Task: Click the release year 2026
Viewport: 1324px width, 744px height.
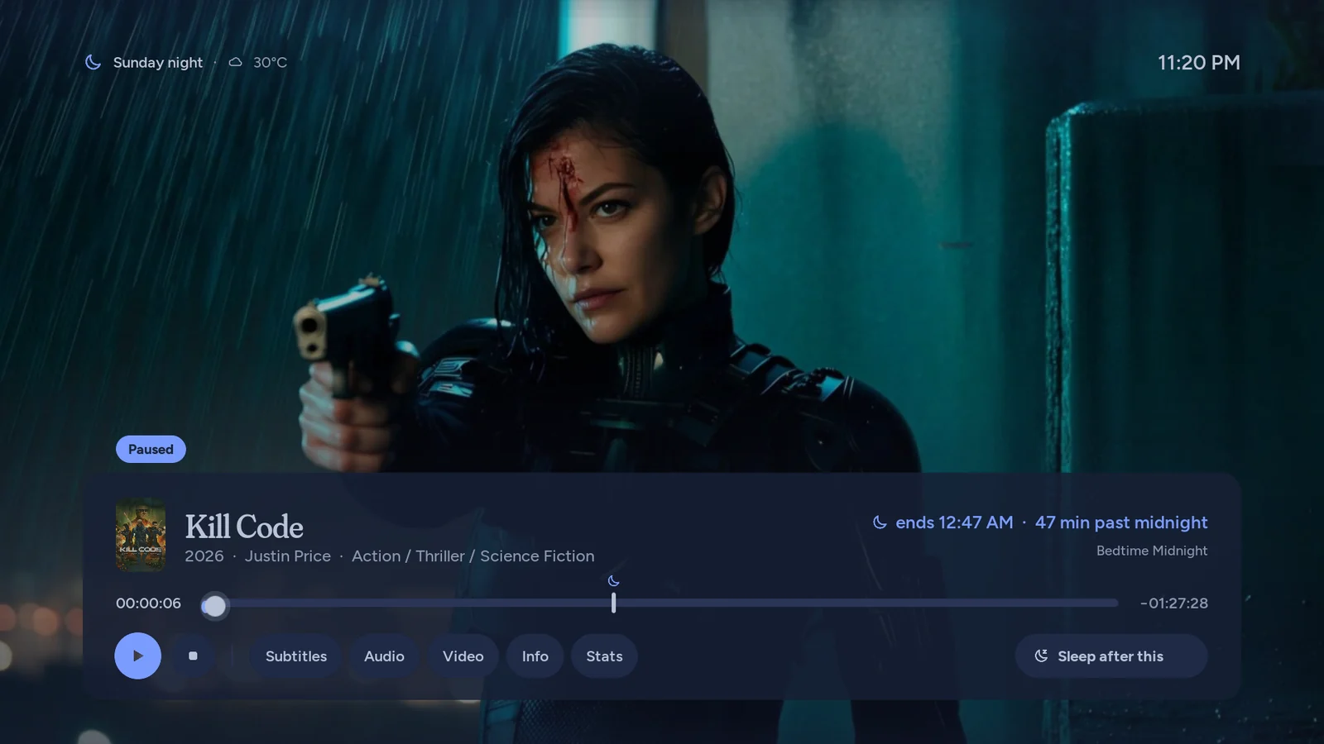Action: tap(204, 556)
